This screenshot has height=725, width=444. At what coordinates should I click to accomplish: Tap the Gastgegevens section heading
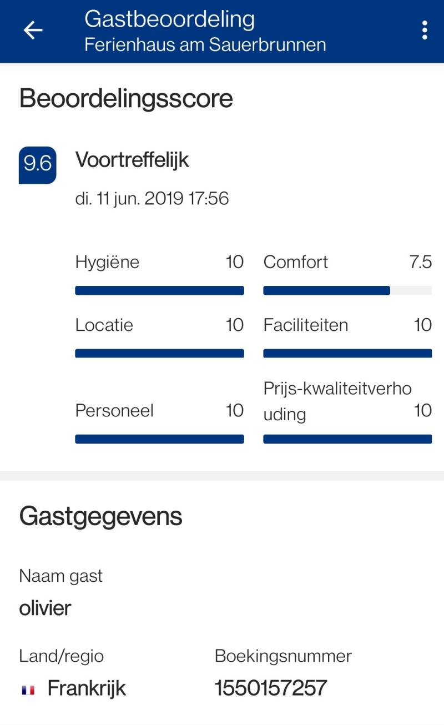[x=100, y=516]
